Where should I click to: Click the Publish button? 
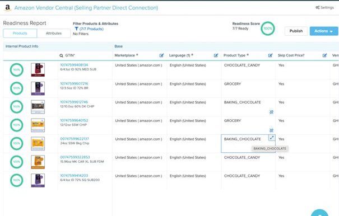[x=296, y=31]
